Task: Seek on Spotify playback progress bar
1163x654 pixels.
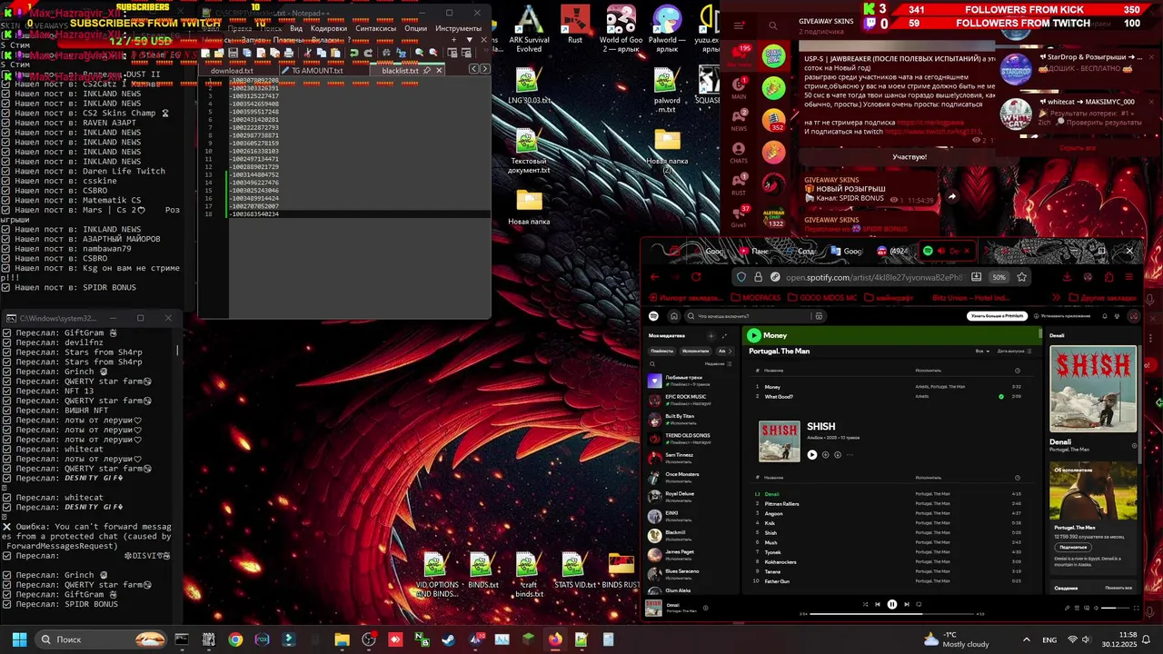Action: point(891,613)
